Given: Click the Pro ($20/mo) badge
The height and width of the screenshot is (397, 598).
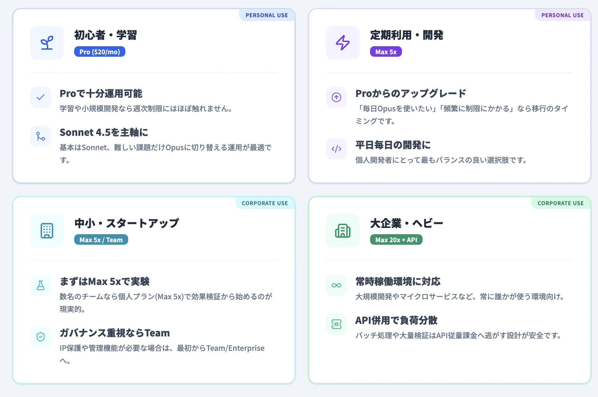Looking at the screenshot, I should (100, 51).
